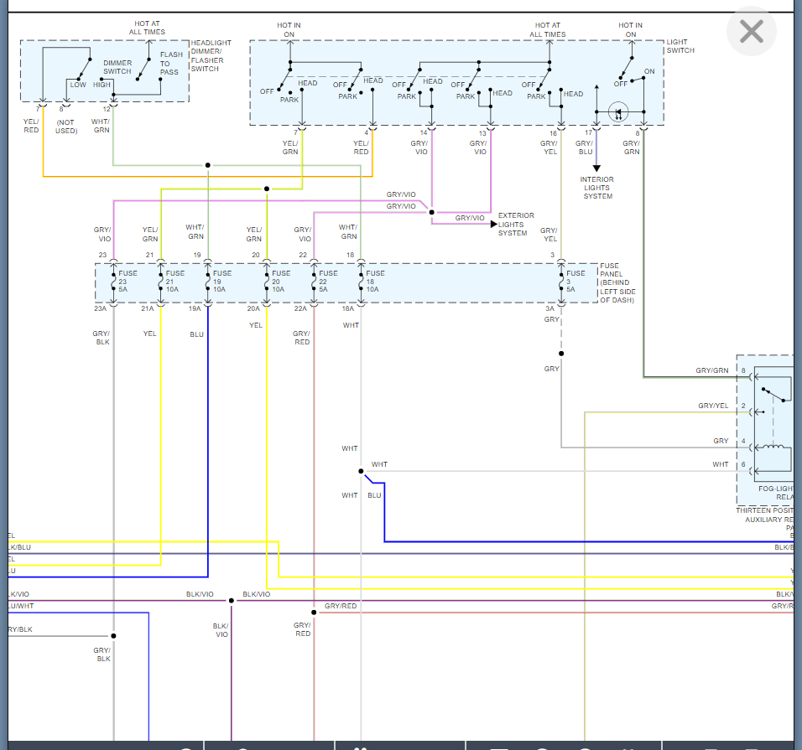Click the Fuse 19 10A symbol
The image size is (802, 750).
(208, 282)
